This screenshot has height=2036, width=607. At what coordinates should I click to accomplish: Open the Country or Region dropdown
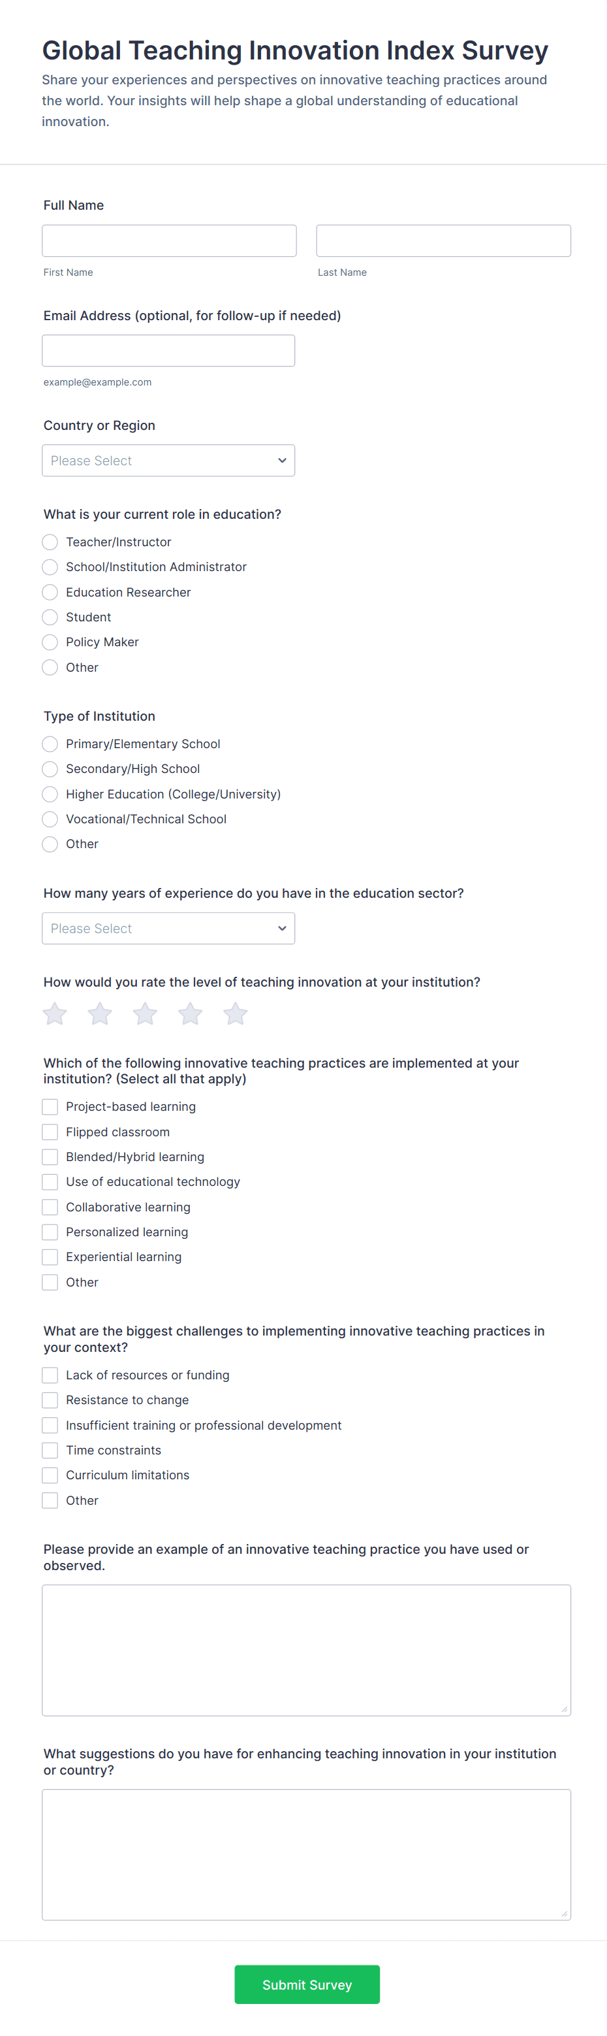coord(168,461)
